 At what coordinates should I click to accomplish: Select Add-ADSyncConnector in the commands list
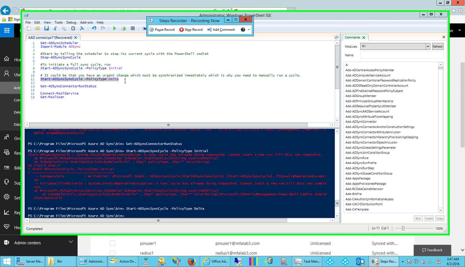[361, 122]
